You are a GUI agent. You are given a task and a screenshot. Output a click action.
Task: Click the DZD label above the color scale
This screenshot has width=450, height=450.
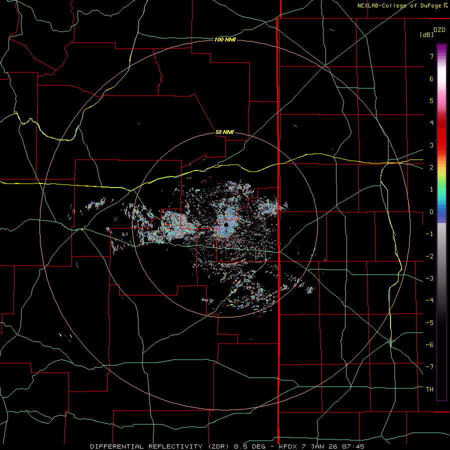439,30
